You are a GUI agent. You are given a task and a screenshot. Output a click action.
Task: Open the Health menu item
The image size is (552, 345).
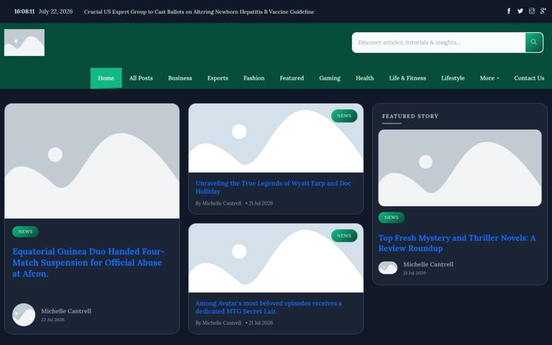click(x=365, y=78)
